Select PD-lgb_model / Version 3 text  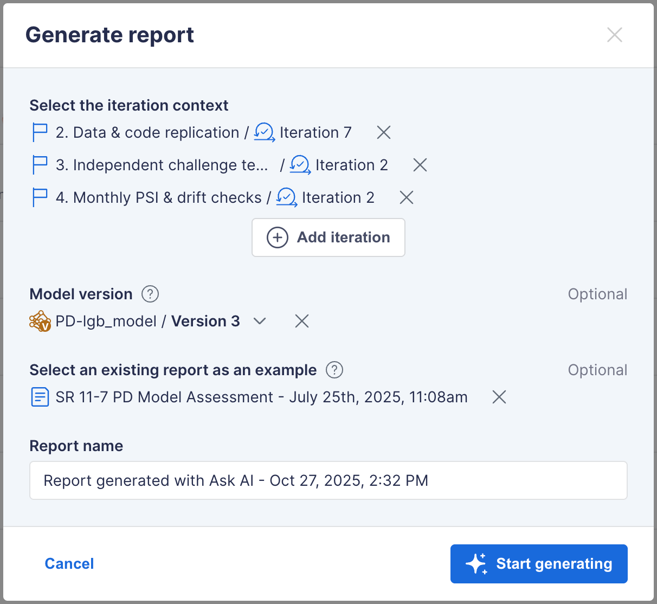[x=147, y=321]
